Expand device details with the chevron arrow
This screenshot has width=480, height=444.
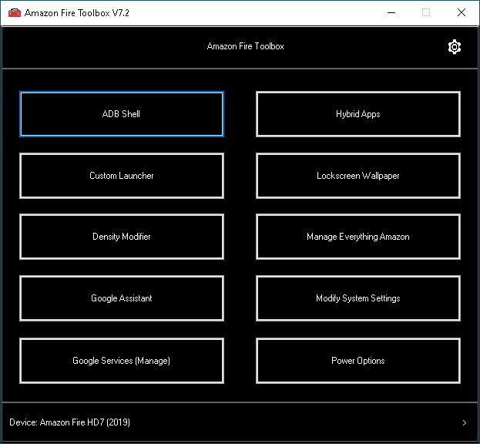[465, 422]
